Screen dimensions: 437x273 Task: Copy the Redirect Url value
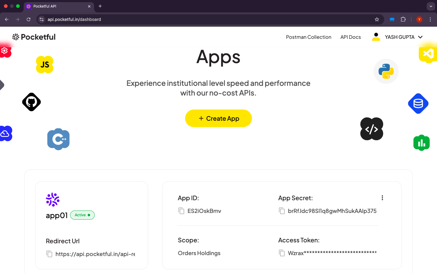[49, 254]
